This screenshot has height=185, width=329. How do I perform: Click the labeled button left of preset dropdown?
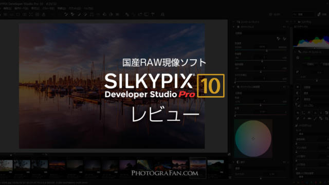(275, 14)
